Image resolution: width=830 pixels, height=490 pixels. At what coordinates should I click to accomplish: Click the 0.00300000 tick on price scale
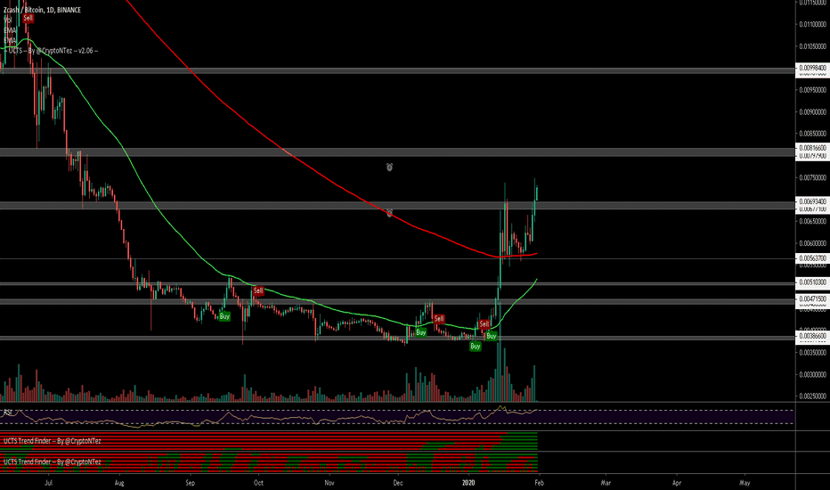812,374
